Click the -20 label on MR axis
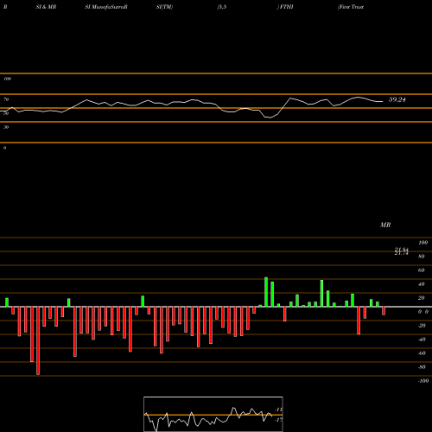 coord(422,326)
